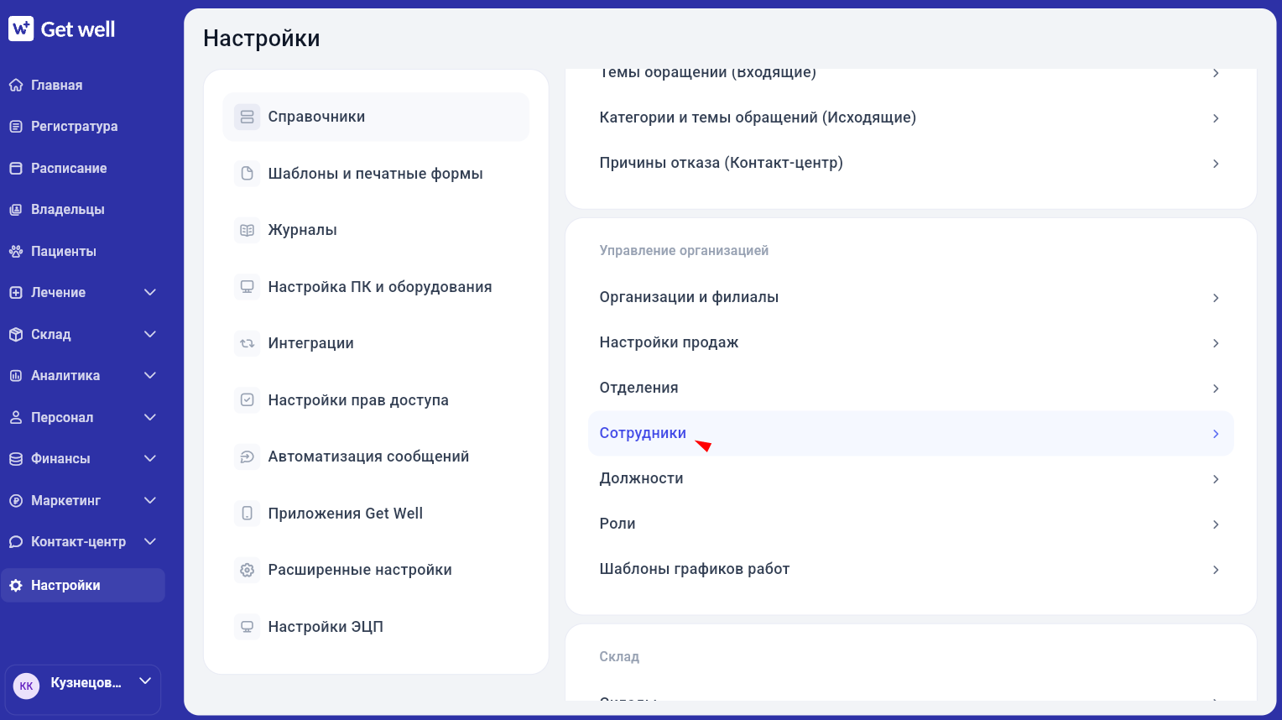The image size is (1282, 720).
Task: Open the Сотрудники directory
Action: [x=911, y=433]
